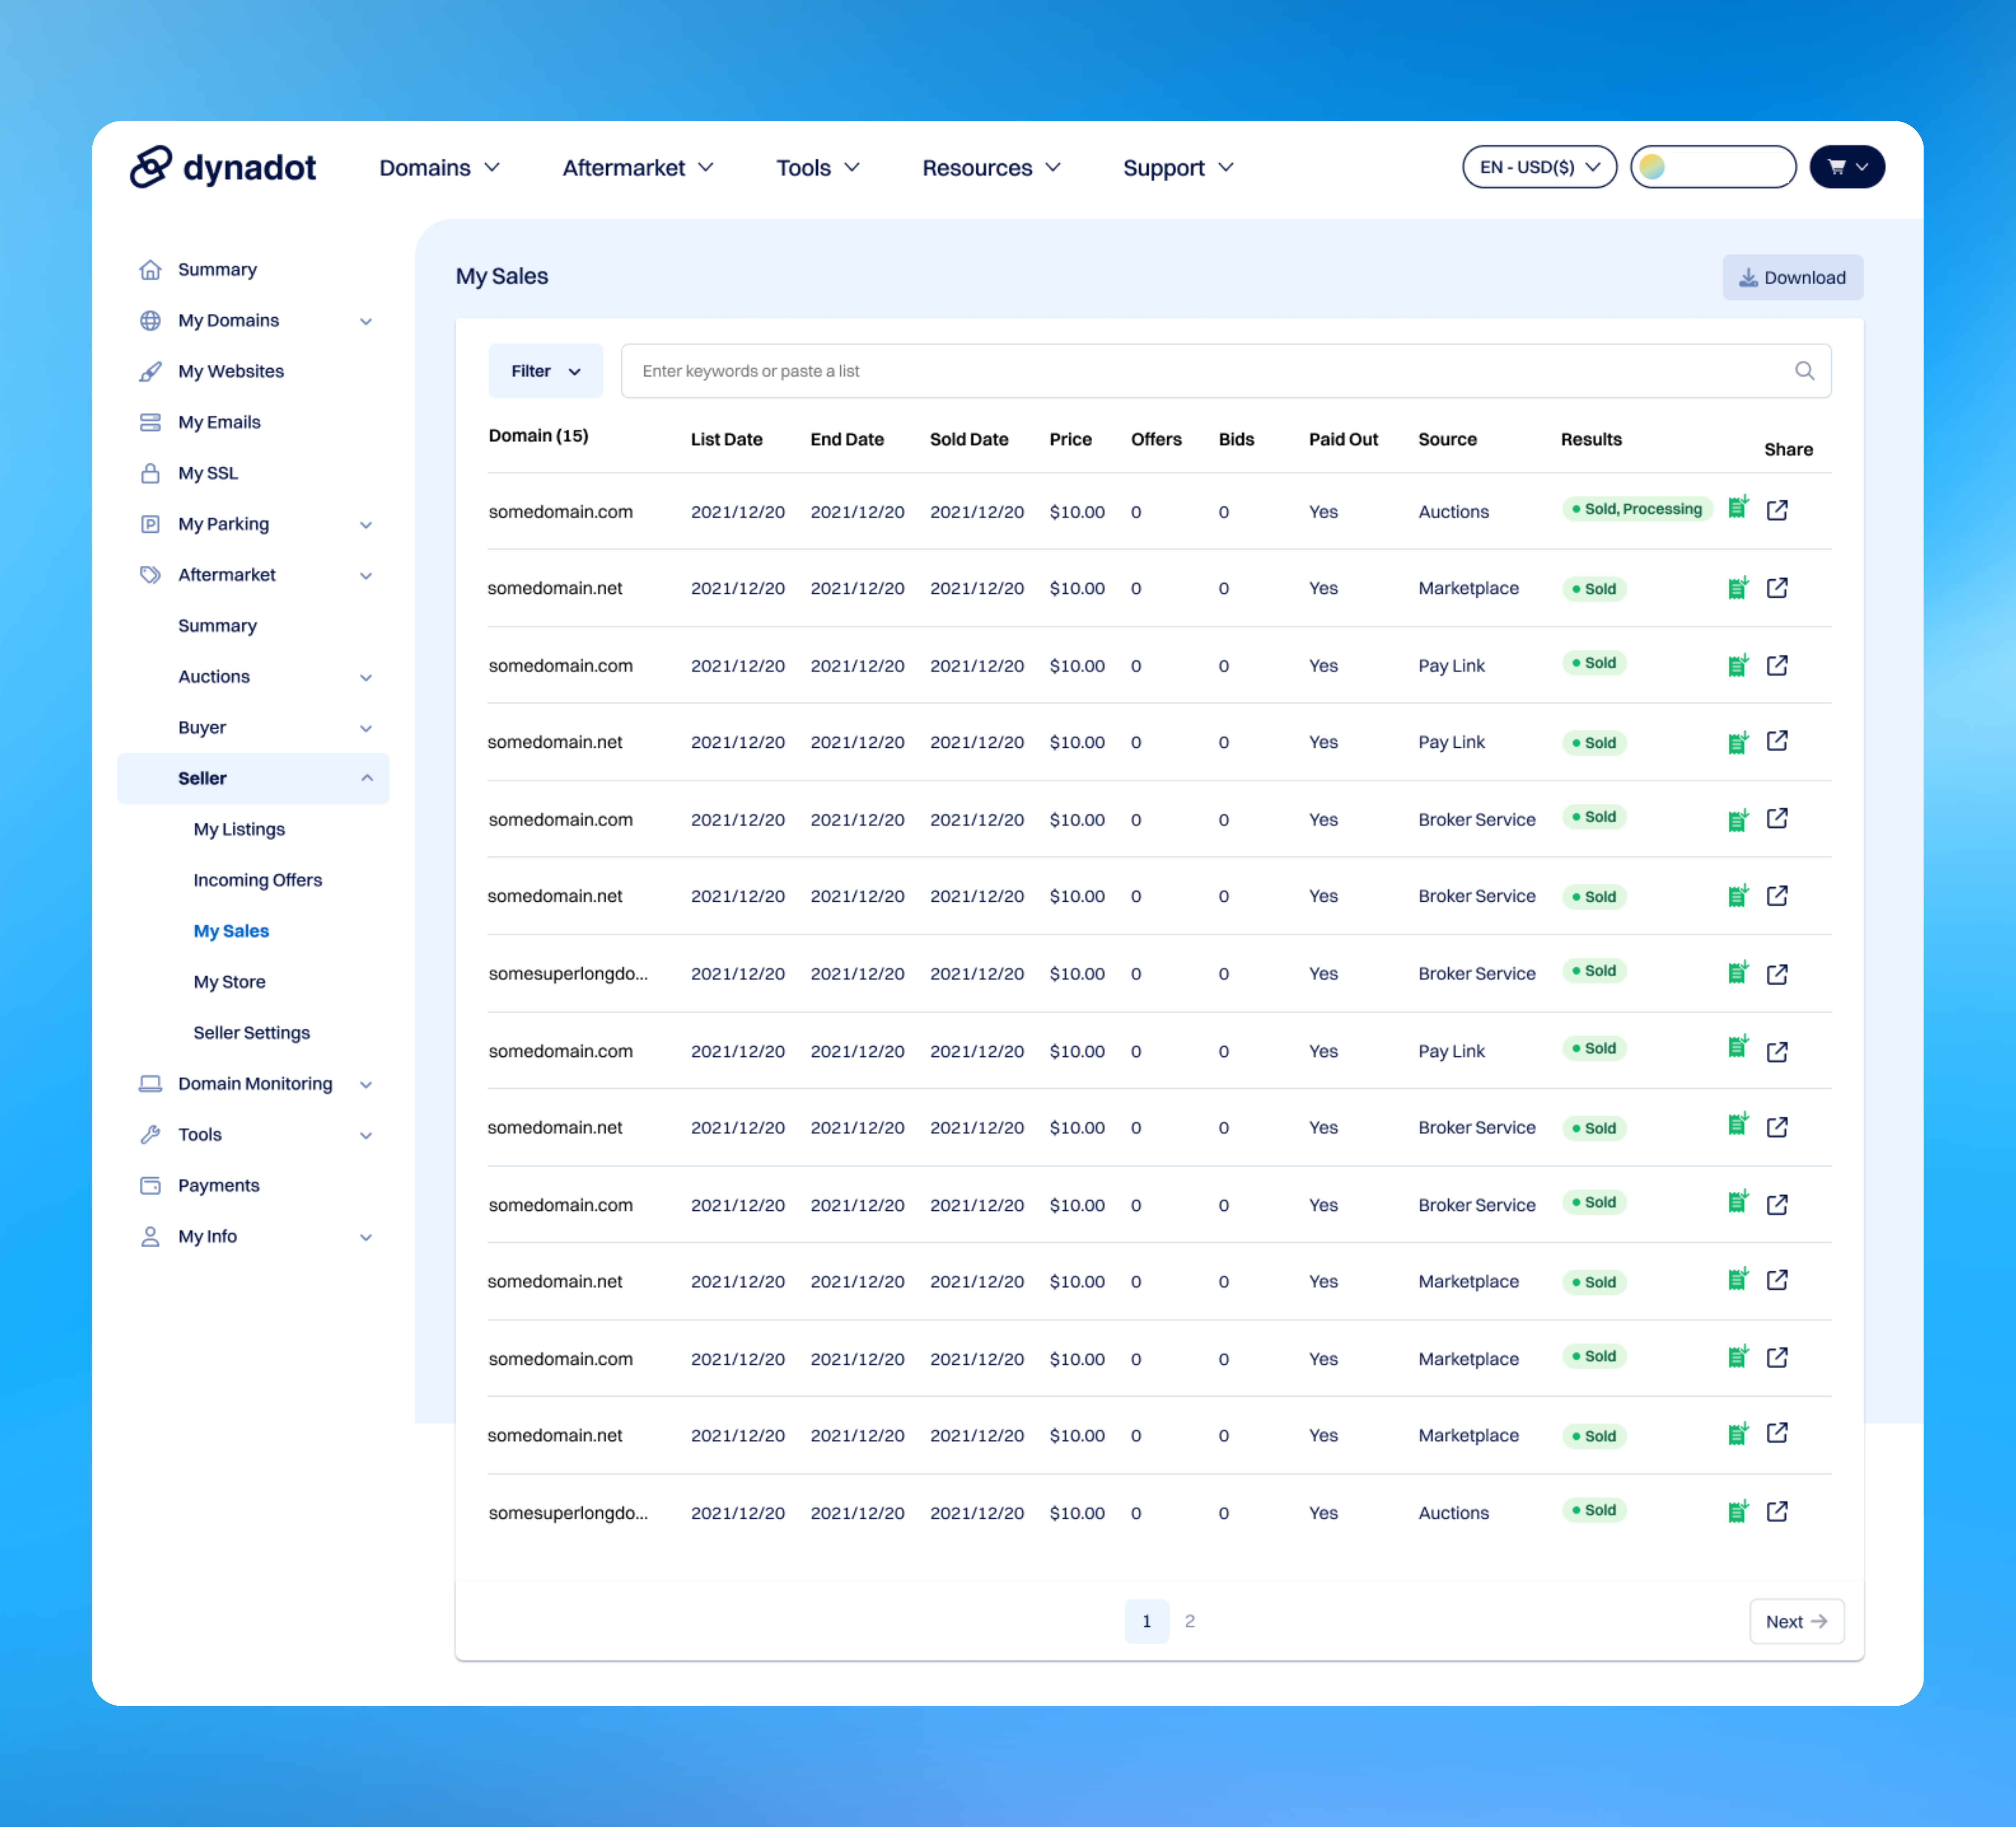Viewport: 2016px width, 1827px height.
Task: Expand Auctions submenu chevron
Action: point(366,678)
